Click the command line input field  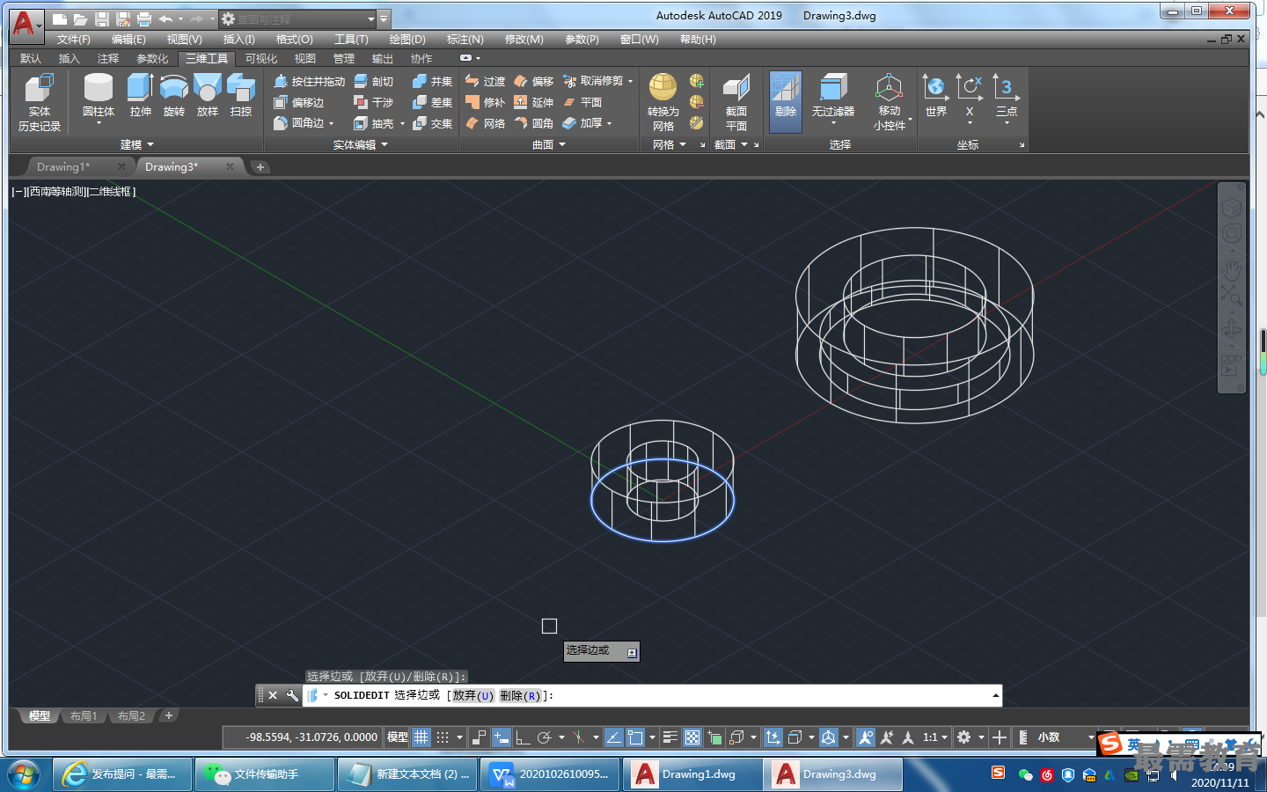click(x=651, y=695)
